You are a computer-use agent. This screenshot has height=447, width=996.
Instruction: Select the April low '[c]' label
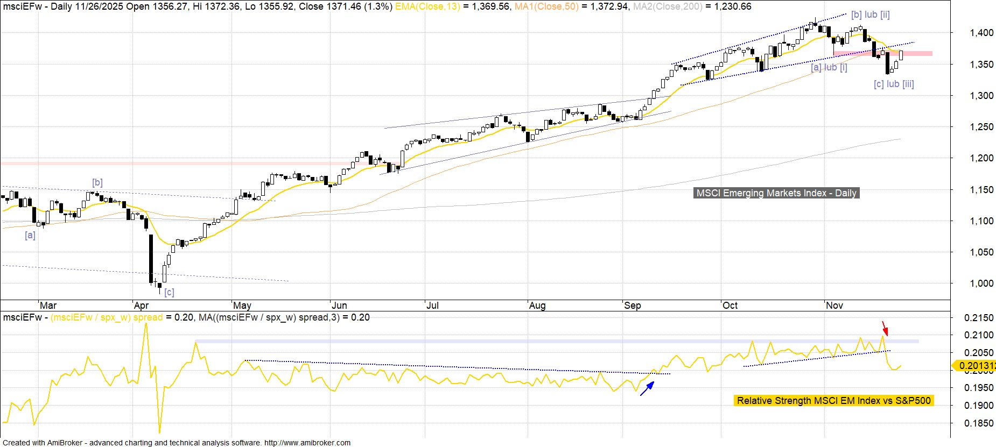pos(169,292)
